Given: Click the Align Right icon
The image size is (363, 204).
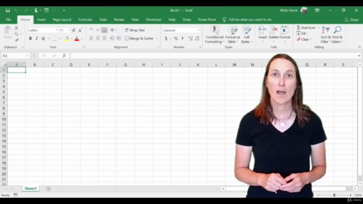Looking at the screenshot, I should coord(104,39).
